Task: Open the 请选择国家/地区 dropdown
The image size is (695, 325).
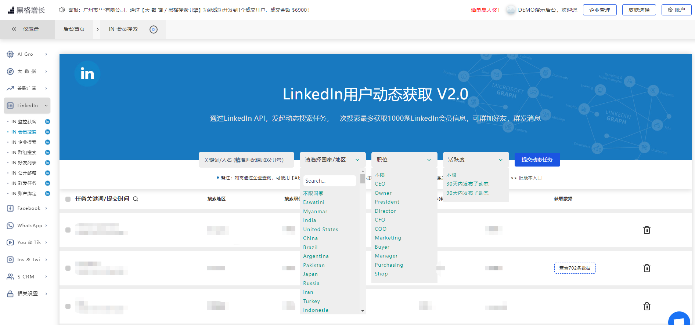Action: [332, 160]
